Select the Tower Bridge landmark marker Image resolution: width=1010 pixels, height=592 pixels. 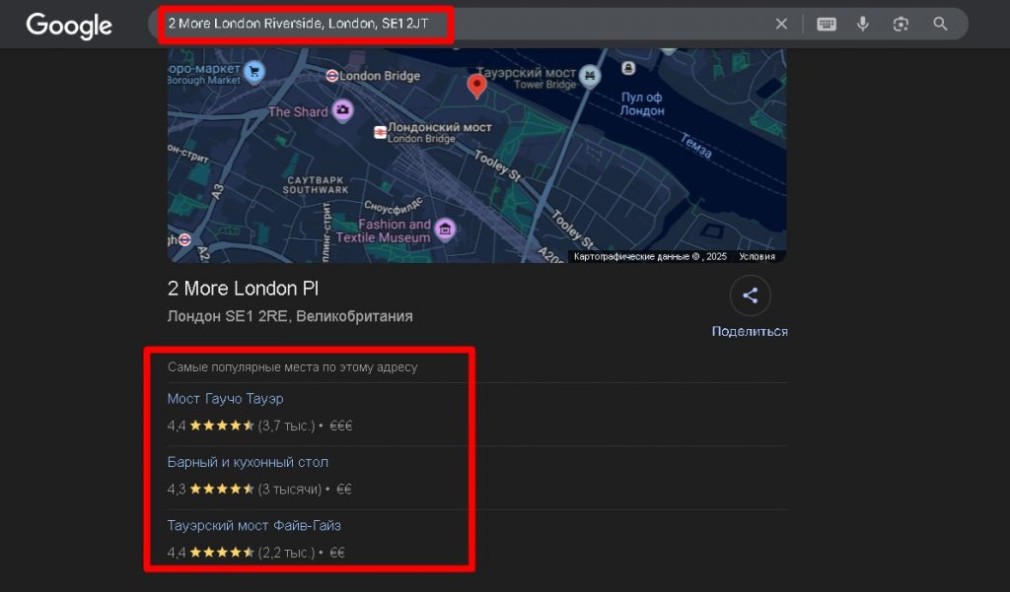590,75
